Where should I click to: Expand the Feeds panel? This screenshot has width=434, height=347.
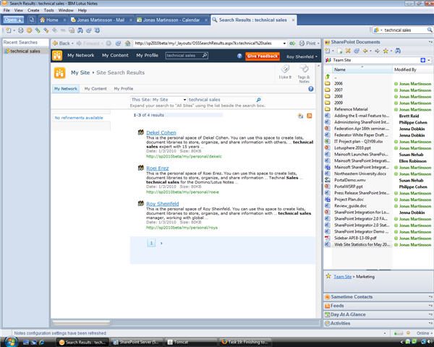coord(378,306)
